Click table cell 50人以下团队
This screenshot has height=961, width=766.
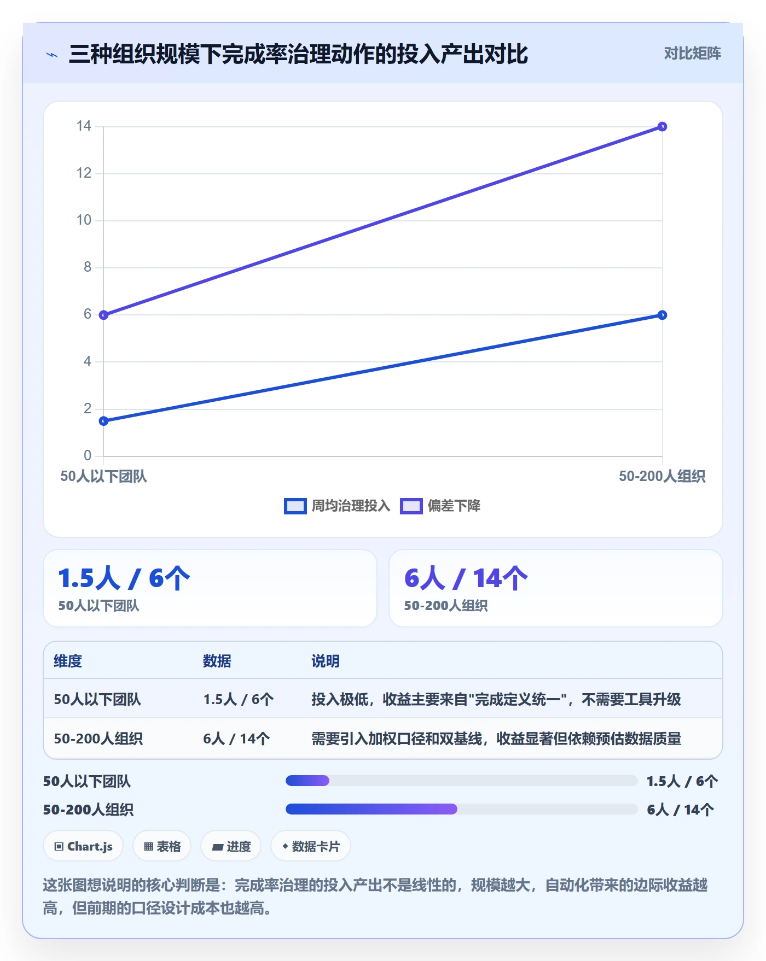pyautogui.click(x=97, y=699)
